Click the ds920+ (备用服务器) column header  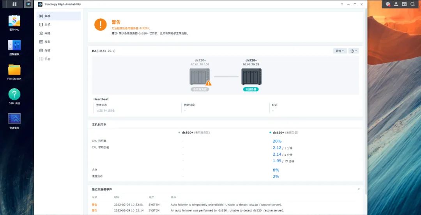pyautogui.click(x=196, y=133)
